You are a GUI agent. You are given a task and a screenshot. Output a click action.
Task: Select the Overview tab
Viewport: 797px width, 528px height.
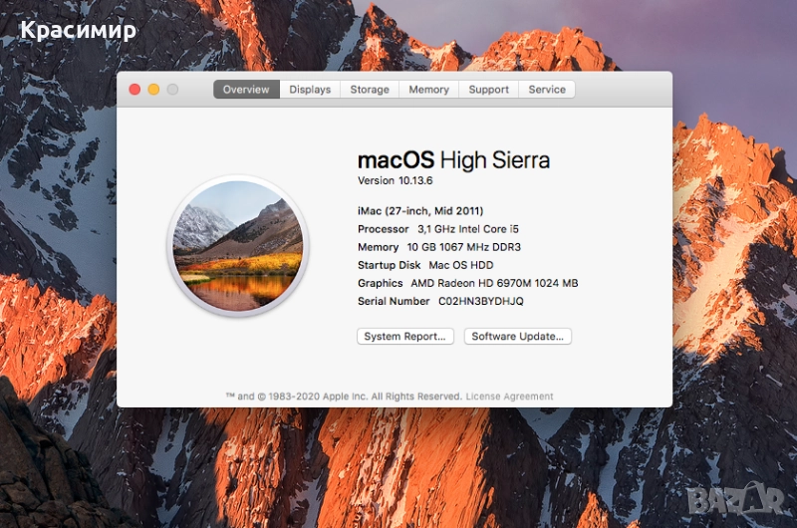tap(246, 90)
